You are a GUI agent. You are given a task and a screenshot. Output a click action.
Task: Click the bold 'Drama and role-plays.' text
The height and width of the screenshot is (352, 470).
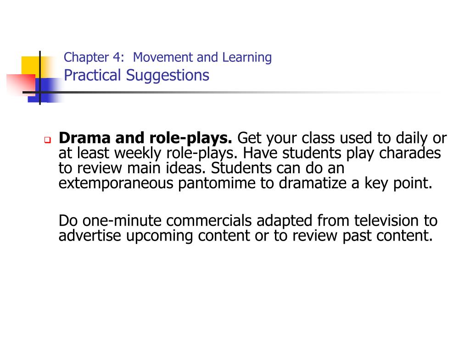(145, 138)
